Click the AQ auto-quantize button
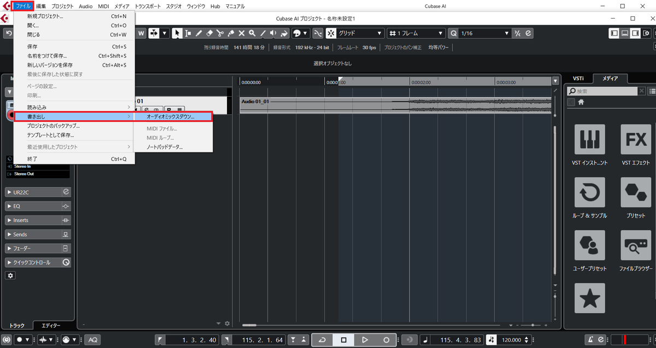 pyautogui.click(x=93, y=339)
